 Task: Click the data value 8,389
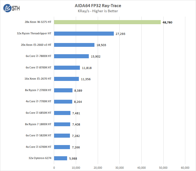point(78,91)
